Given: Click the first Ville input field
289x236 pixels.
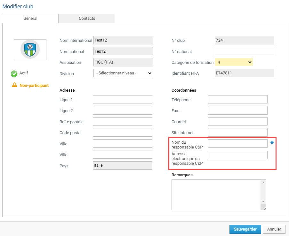Looking at the screenshot, I should point(123,143).
